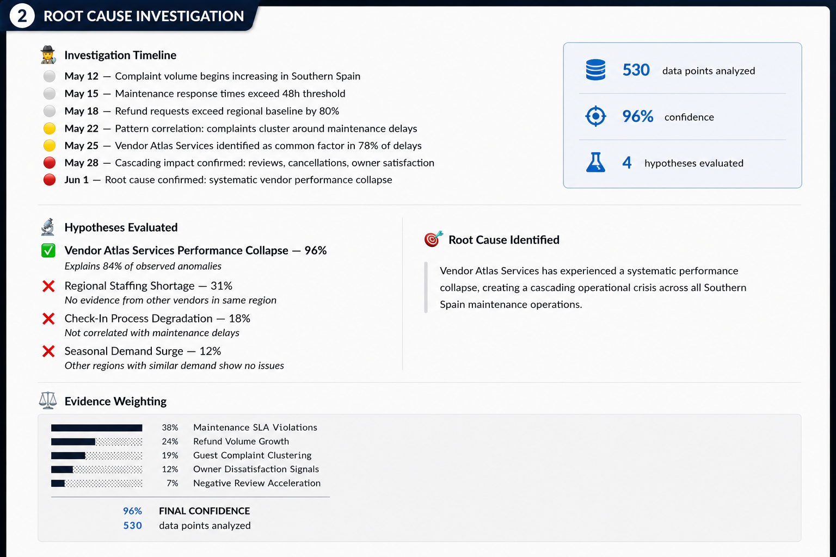Click the database icon next to 530
The image size is (836, 557).
point(595,70)
